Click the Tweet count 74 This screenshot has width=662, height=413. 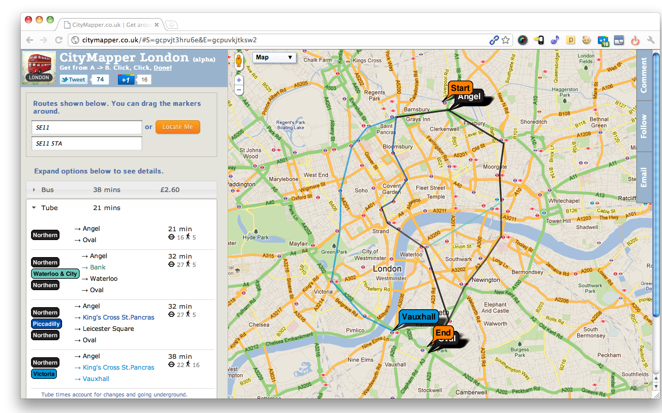(100, 80)
